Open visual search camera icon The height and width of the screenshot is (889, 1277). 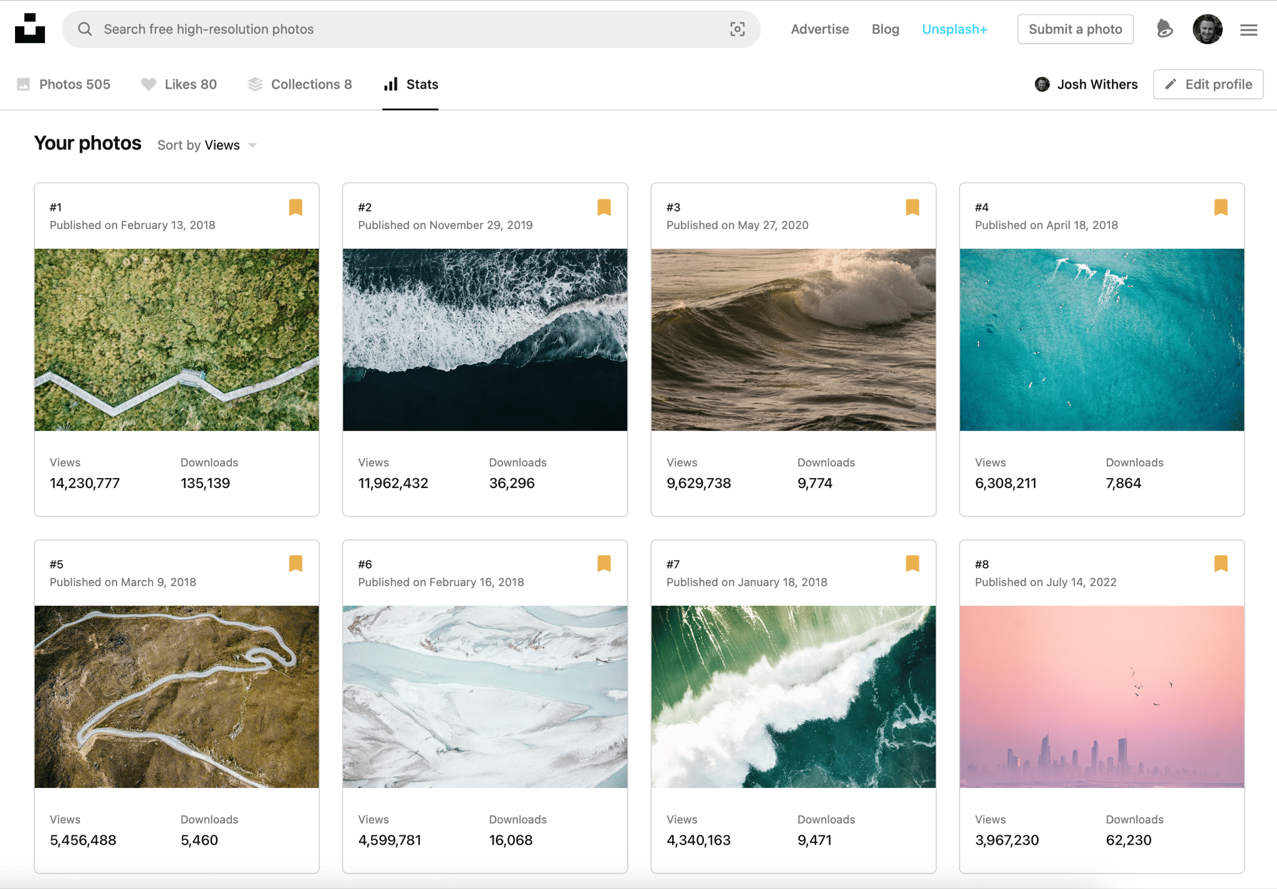click(737, 29)
